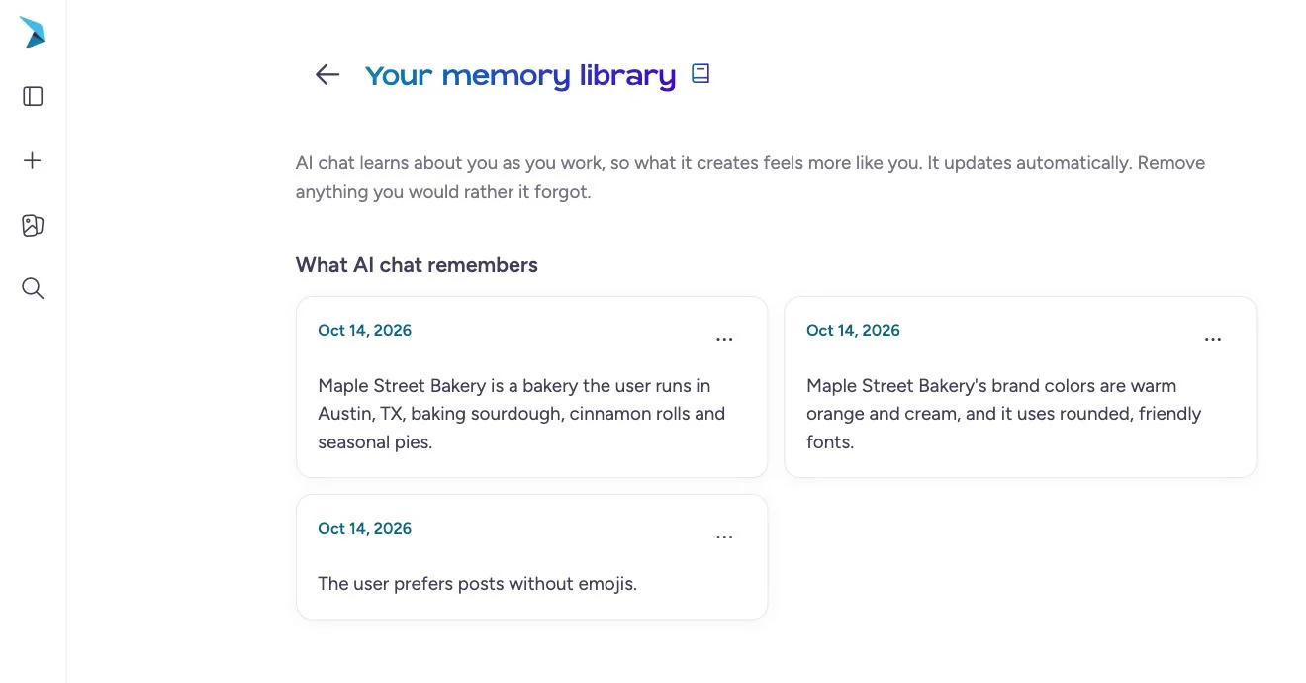Open search from the magnifier icon

click(x=33, y=288)
